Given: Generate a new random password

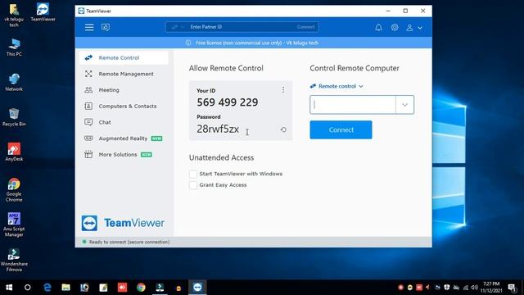Looking at the screenshot, I should [283, 129].
